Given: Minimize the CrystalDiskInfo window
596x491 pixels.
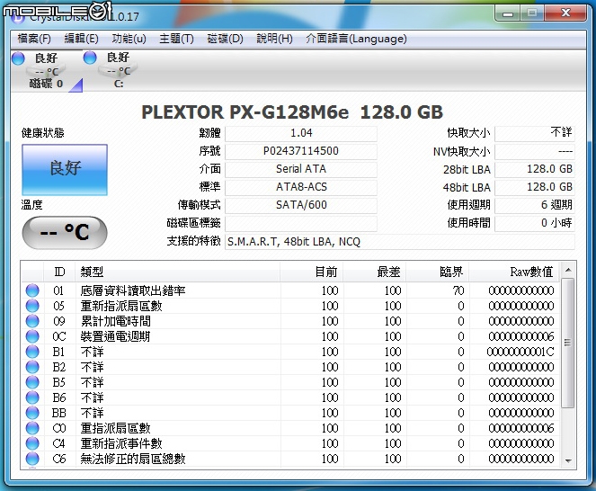Looking at the screenshot, I should click(x=507, y=14).
